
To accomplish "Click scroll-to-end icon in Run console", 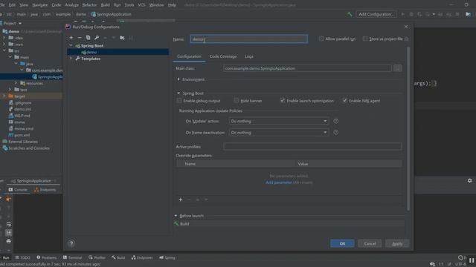I will (8, 232).
